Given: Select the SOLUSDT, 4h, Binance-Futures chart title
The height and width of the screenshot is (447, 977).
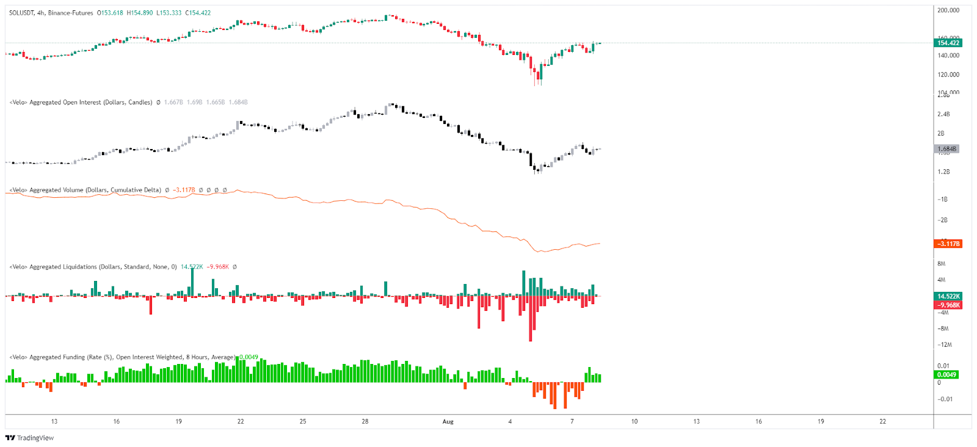Looking at the screenshot, I should coord(51,13).
